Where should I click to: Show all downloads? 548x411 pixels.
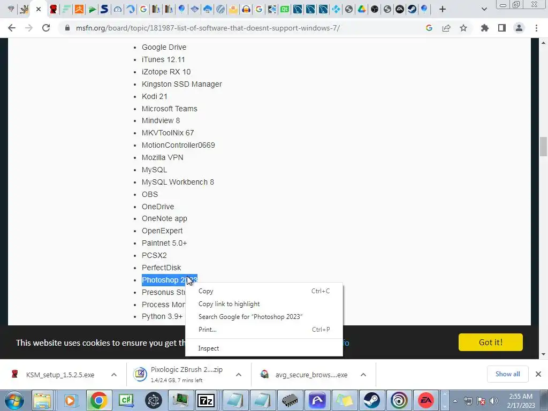[507, 374]
